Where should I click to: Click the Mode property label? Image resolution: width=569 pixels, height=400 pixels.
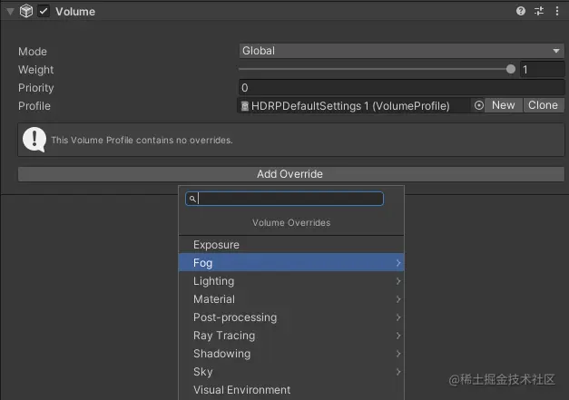tap(33, 52)
